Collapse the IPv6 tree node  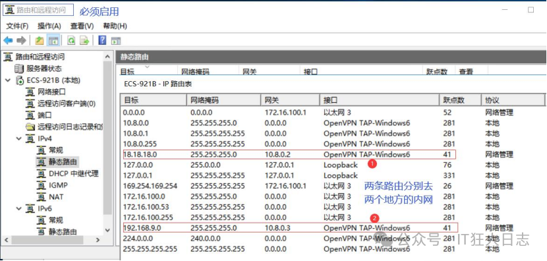(19, 209)
